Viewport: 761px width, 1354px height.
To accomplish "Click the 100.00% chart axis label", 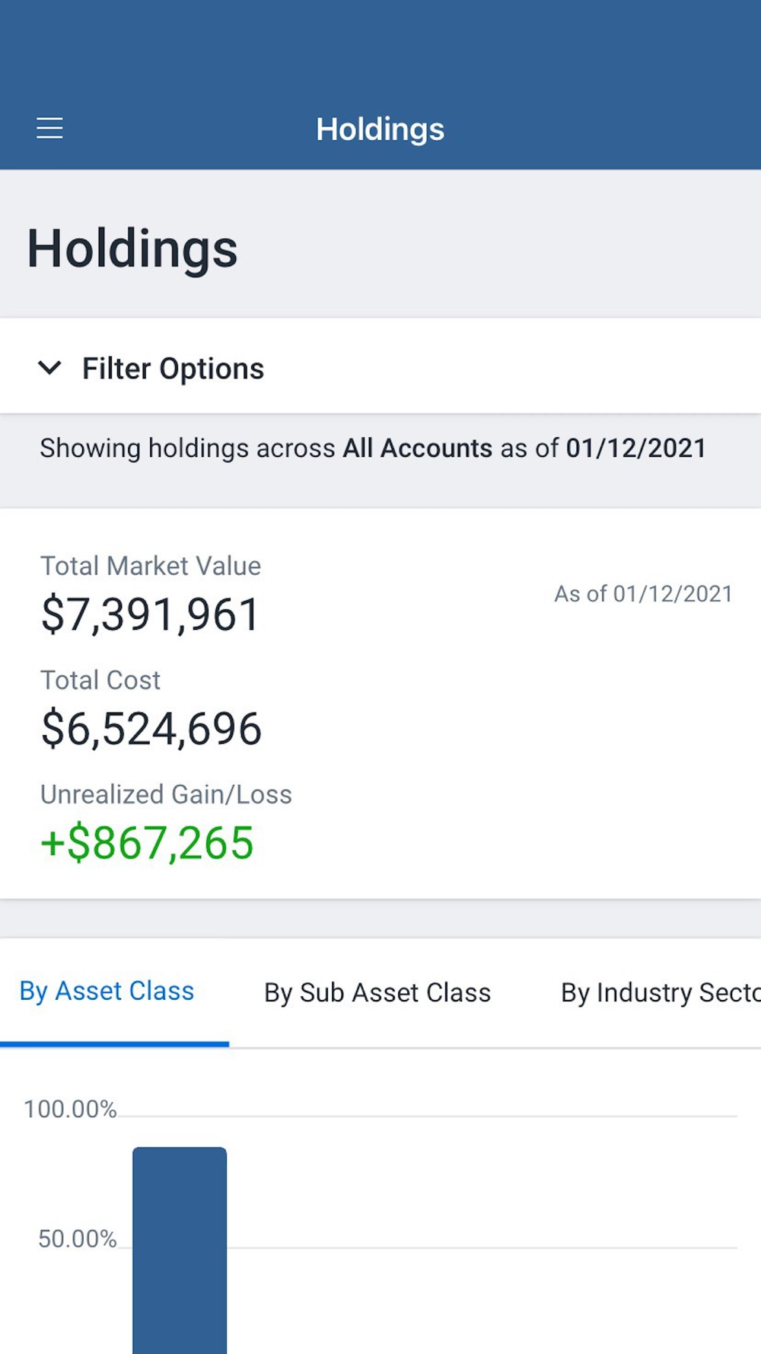I will click(x=70, y=1110).
